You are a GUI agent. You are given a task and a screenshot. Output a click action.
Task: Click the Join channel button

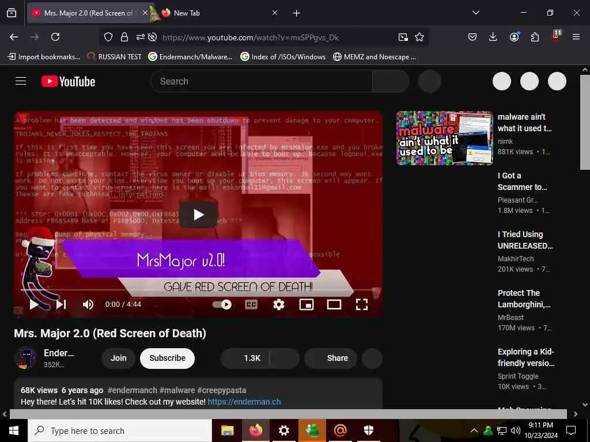coord(118,358)
